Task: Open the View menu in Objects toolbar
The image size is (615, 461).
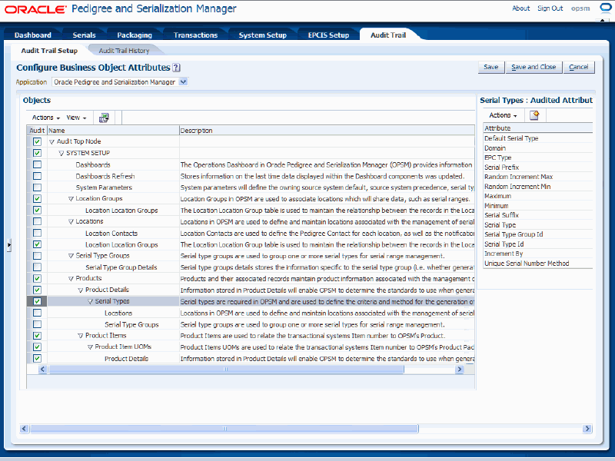Action: click(76, 118)
